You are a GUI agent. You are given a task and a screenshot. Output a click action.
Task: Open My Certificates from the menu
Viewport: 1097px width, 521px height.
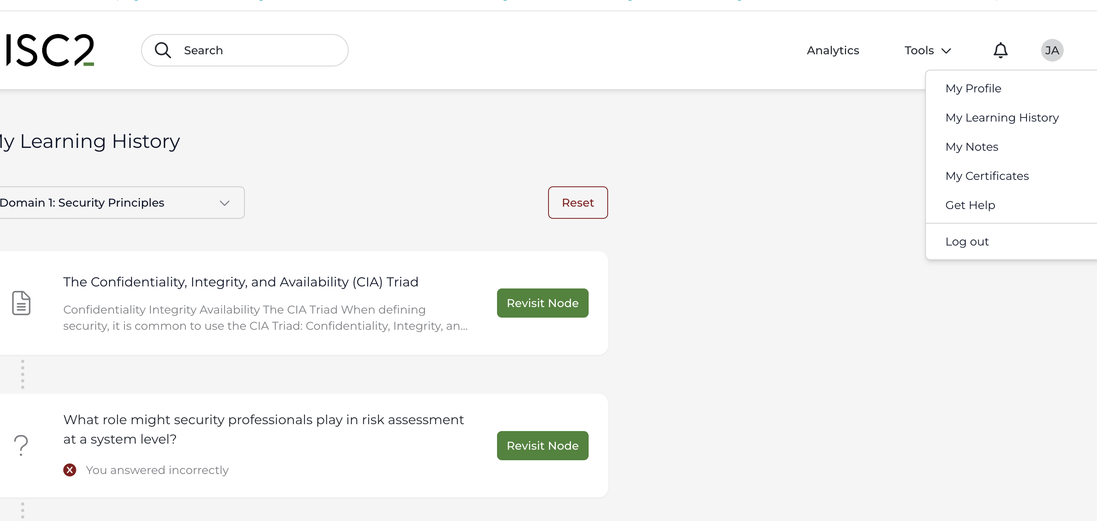(x=987, y=176)
